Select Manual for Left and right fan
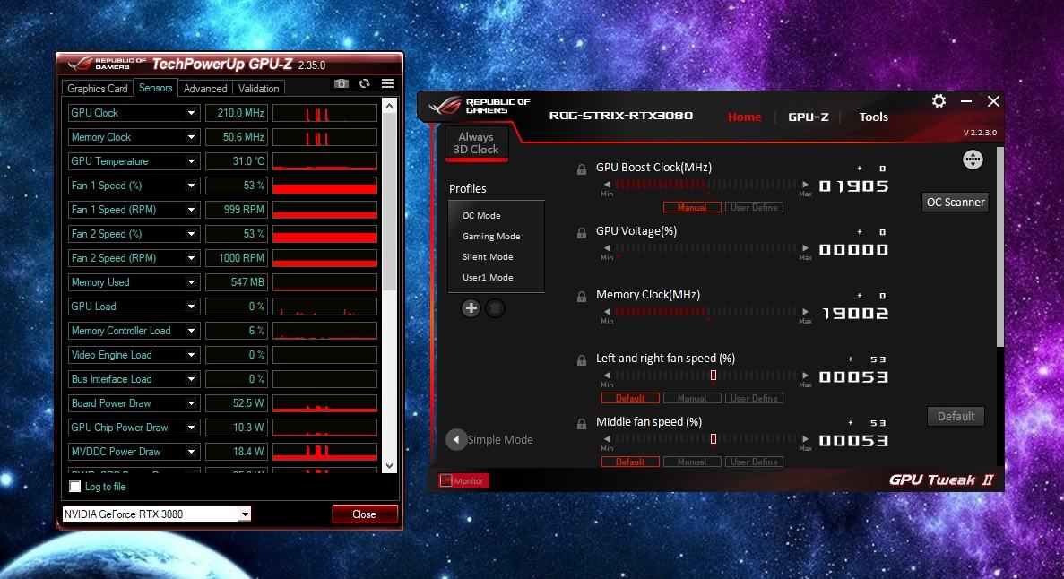Viewport: 1064px width, 579px height. [691, 399]
